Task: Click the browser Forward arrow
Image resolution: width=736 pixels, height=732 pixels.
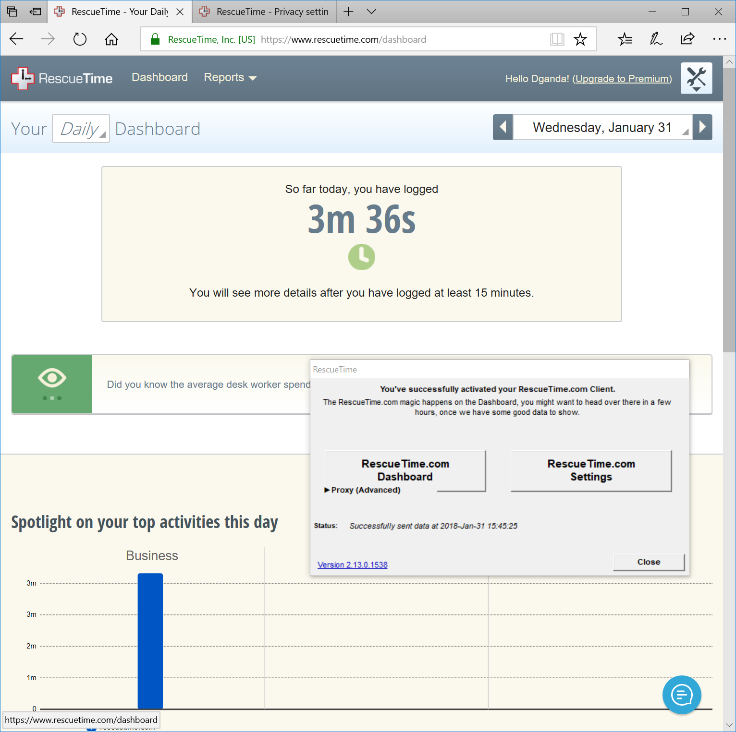Action: click(48, 39)
